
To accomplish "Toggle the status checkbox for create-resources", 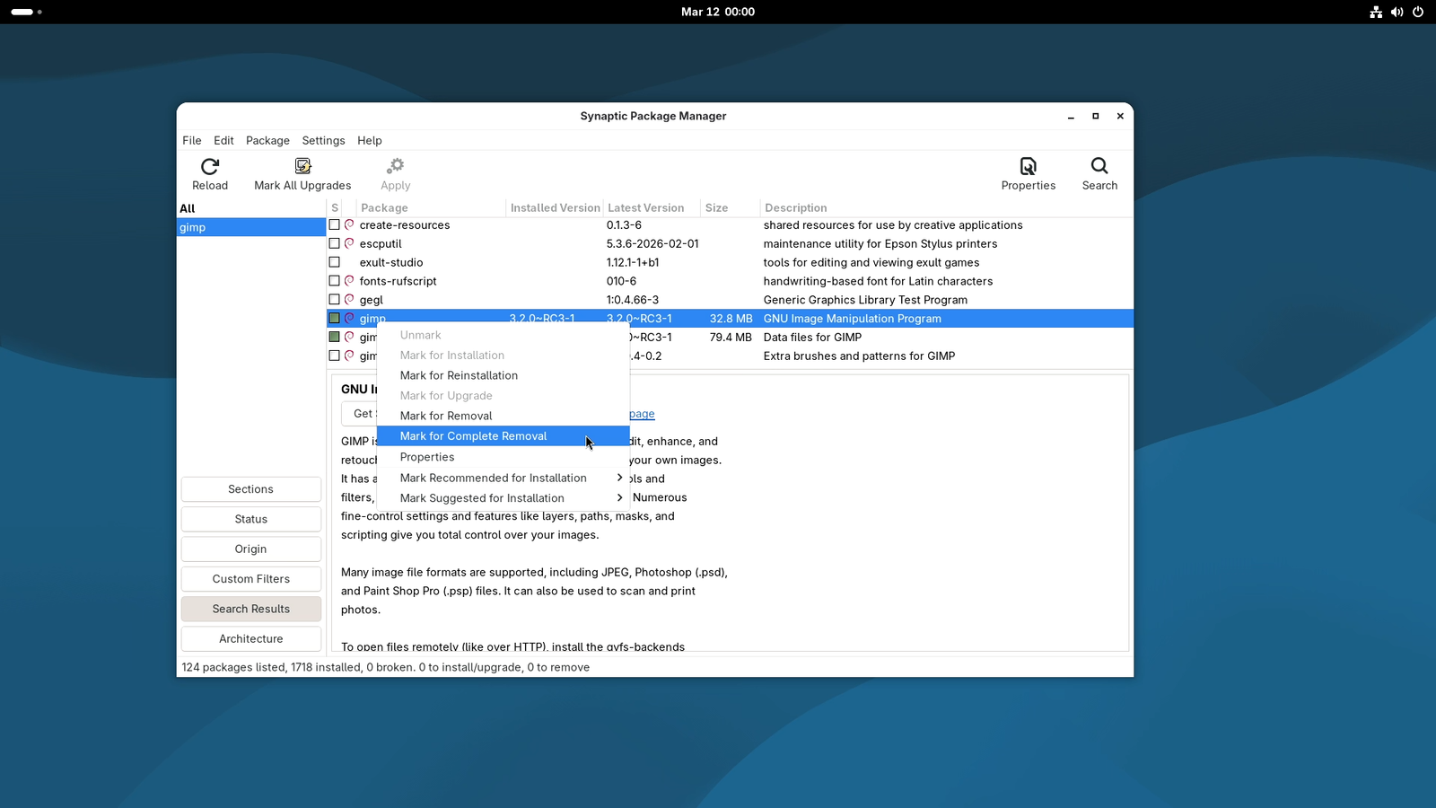I will [x=334, y=225].
